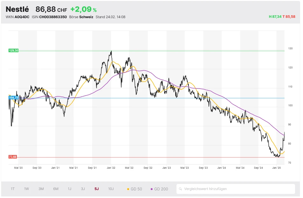Toggle the GD 200 moving average line

tap(159, 189)
